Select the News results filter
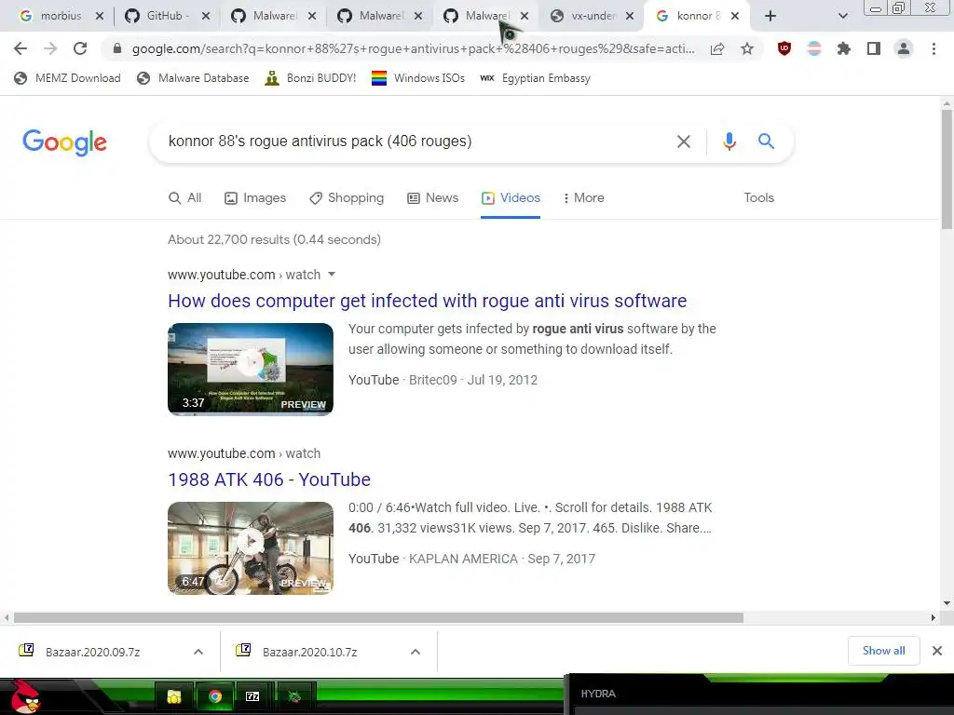The height and width of the screenshot is (715, 954). pyautogui.click(x=432, y=197)
